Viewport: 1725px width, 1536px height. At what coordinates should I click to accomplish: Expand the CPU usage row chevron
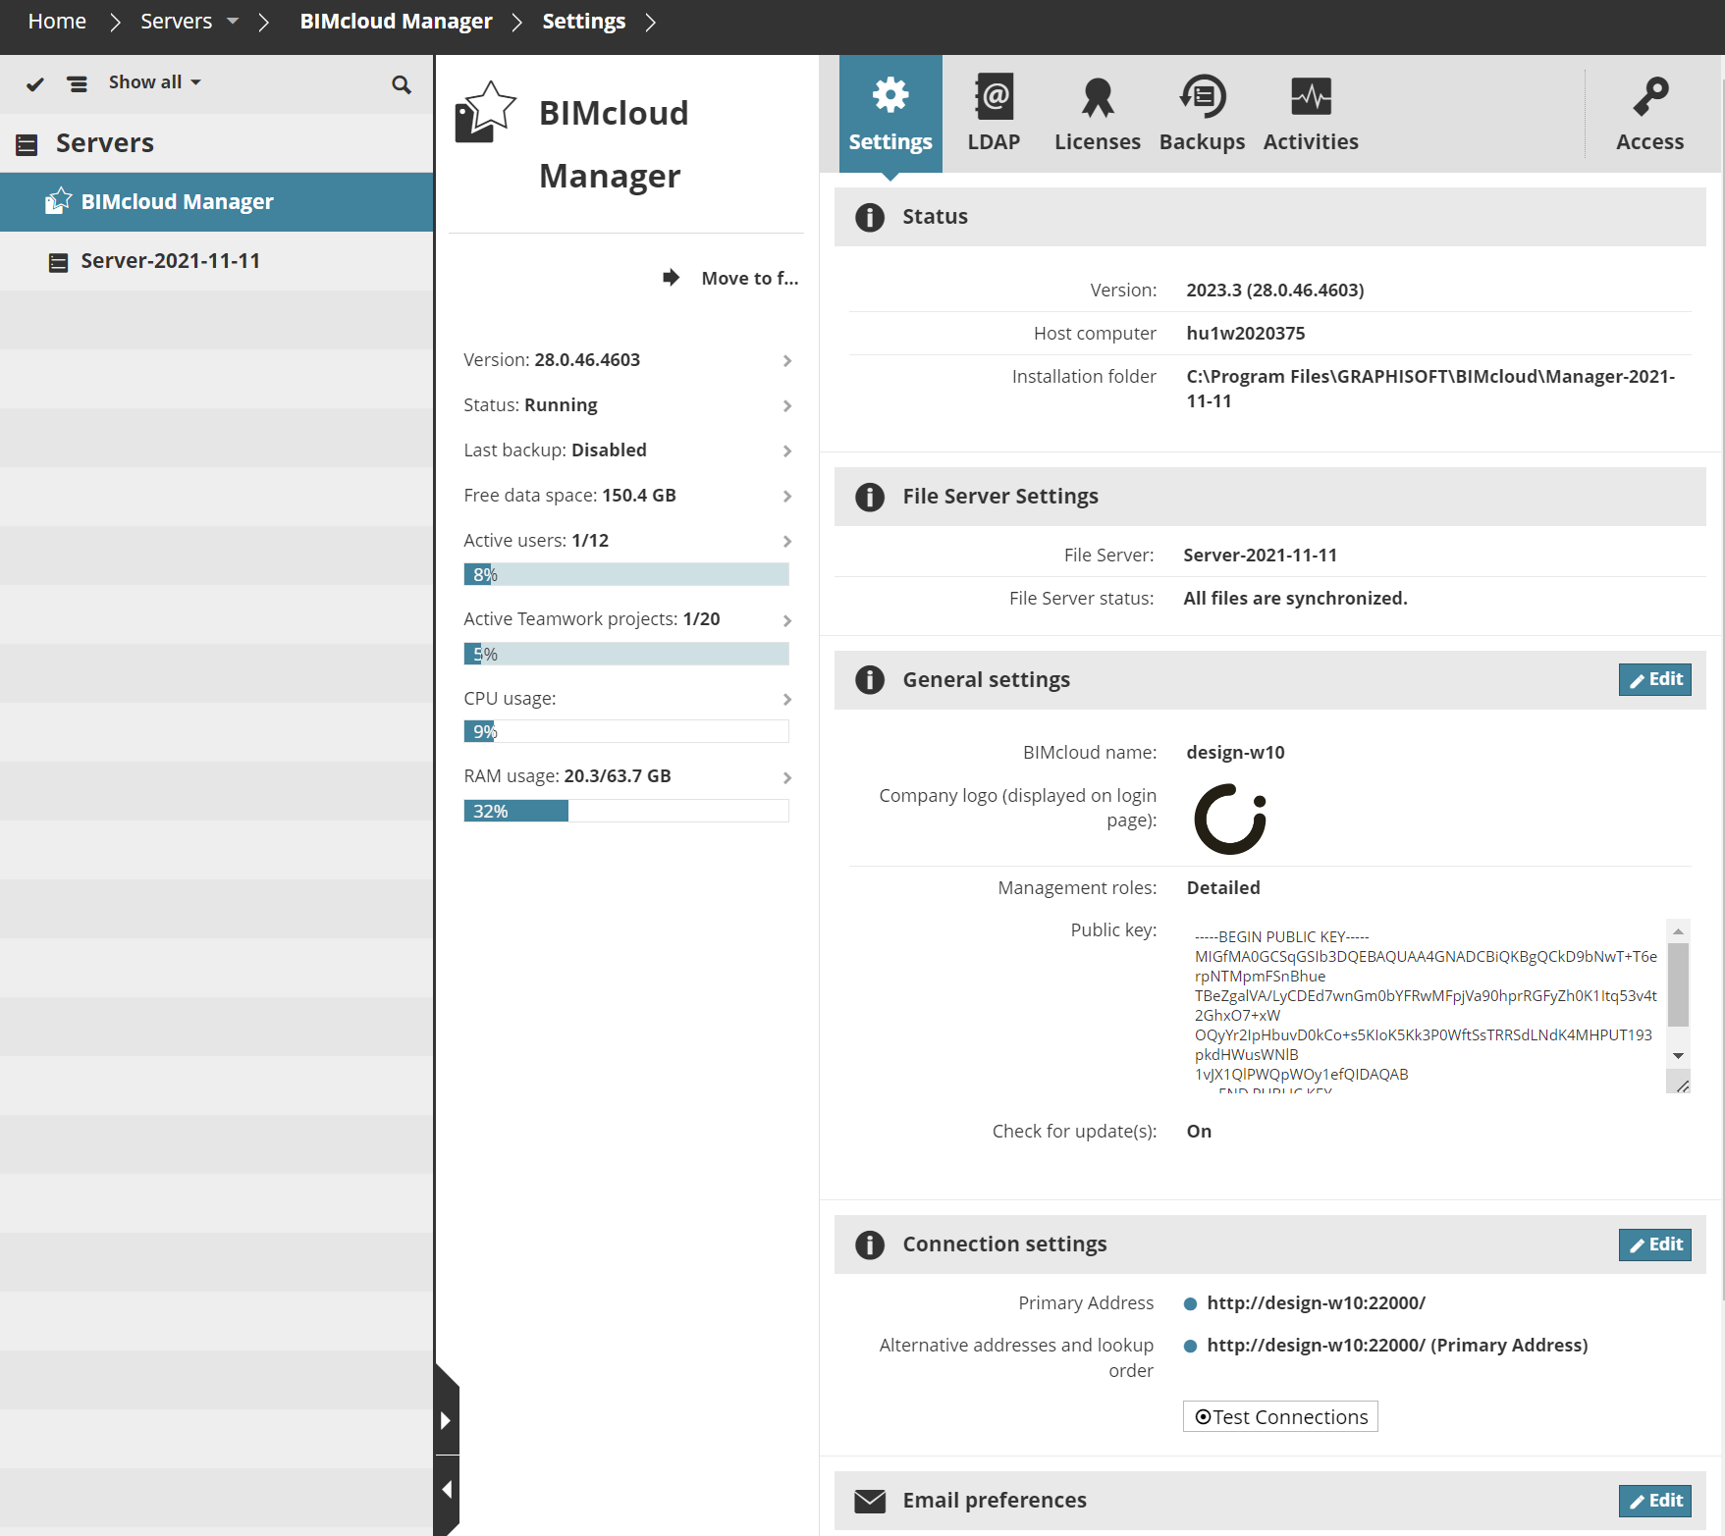[x=786, y=700]
